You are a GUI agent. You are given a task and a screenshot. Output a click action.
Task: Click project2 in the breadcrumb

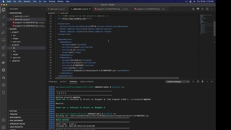(51, 13)
